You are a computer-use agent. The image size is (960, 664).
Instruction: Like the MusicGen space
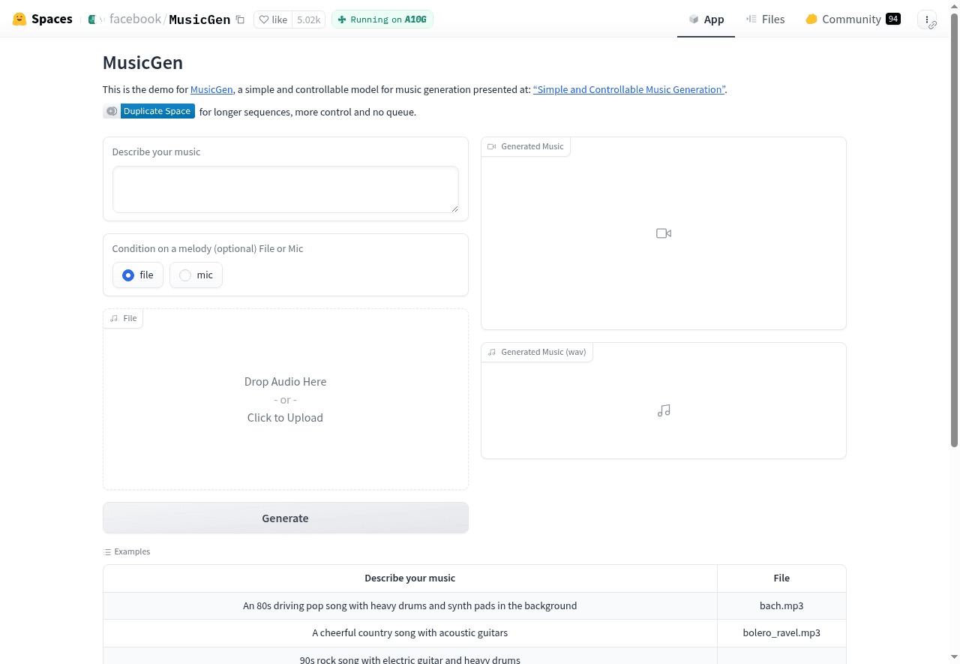click(273, 20)
